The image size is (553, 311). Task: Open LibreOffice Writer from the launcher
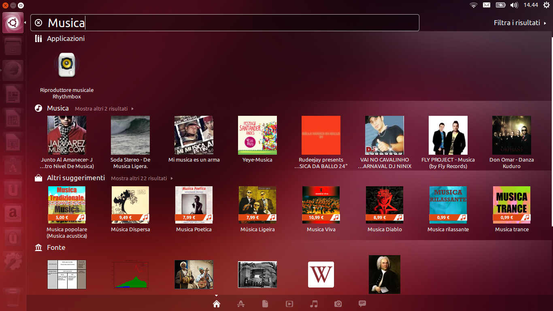(13, 94)
